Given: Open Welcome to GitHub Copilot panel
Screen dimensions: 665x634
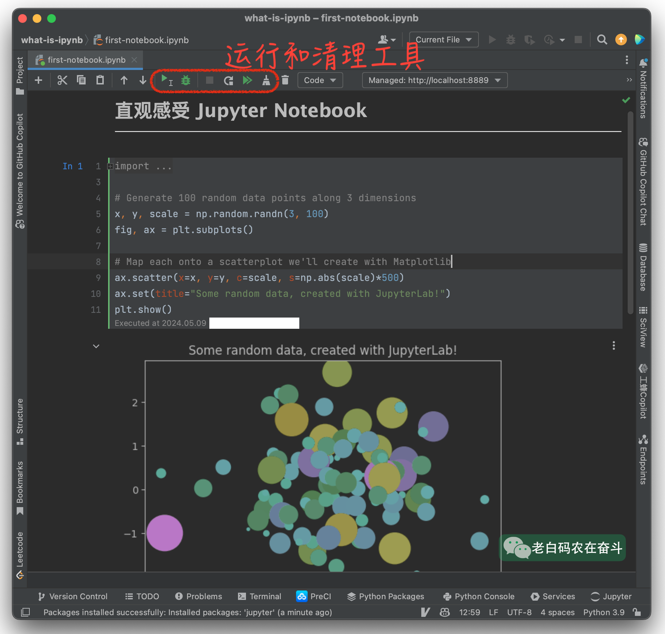Looking at the screenshot, I should coord(20,171).
